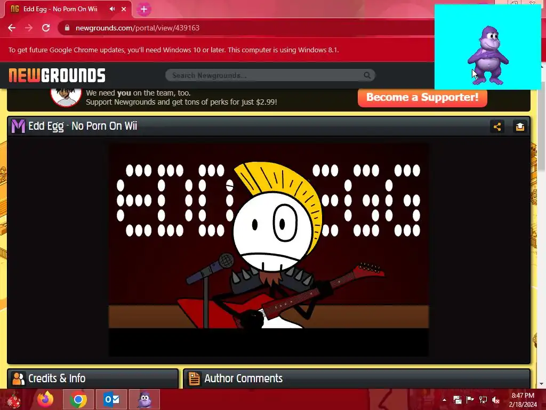View site security lock info
This screenshot has height=410, width=546.
[x=67, y=28]
